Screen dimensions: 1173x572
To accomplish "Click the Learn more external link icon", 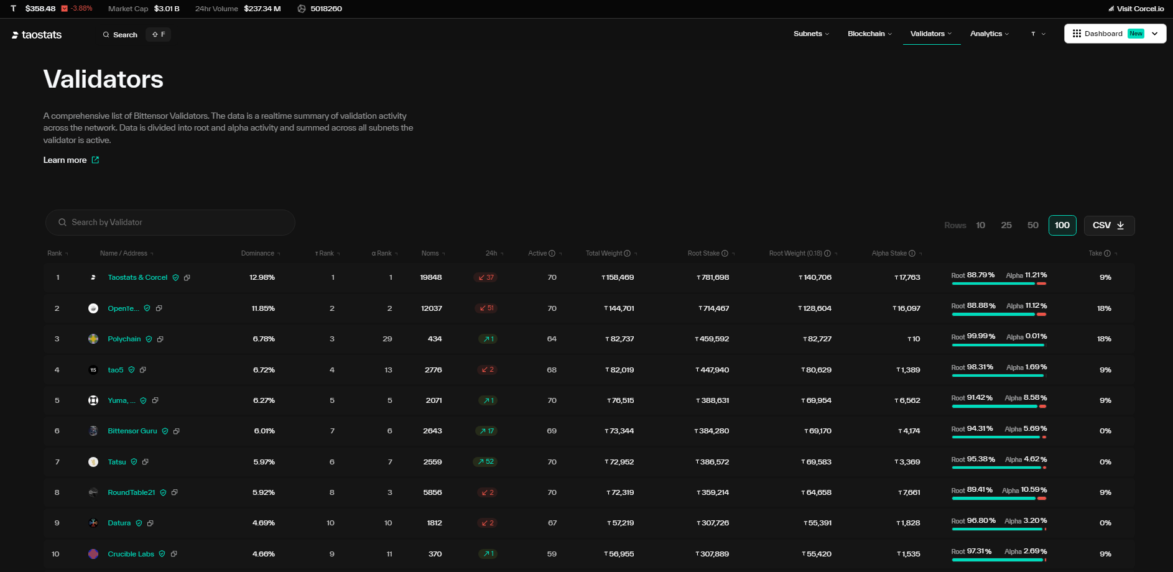I will 95,160.
